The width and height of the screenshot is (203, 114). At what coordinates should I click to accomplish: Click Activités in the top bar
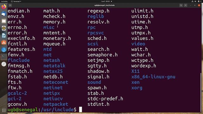(x=4, y=1)
